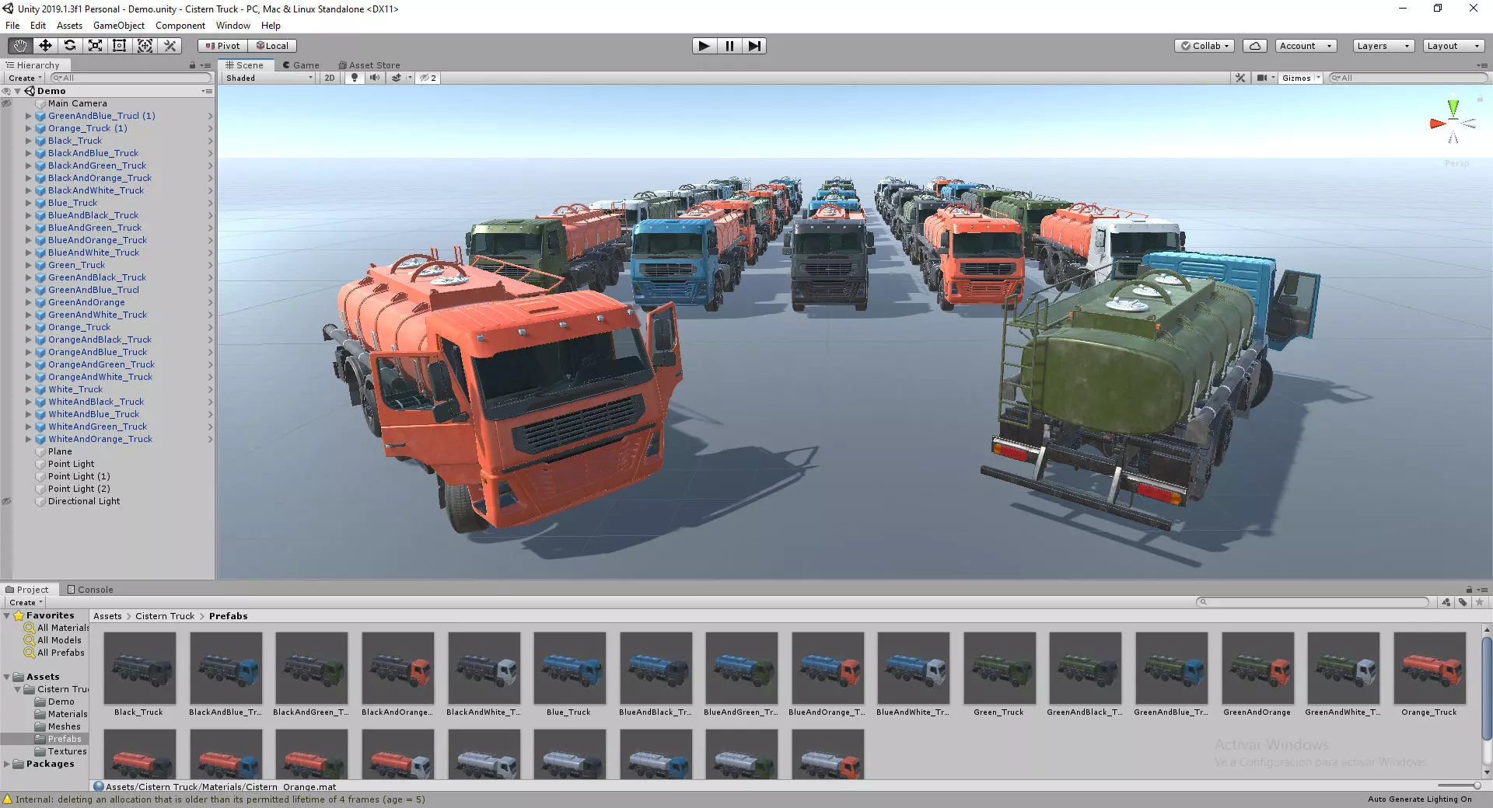Open the cloud Services icon
1493x808 pixels.
point(1255,46)
